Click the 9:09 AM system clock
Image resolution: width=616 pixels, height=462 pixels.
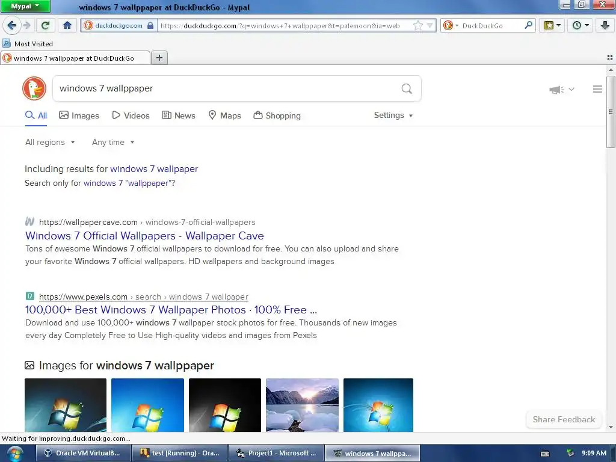click(x=594, y=453)
